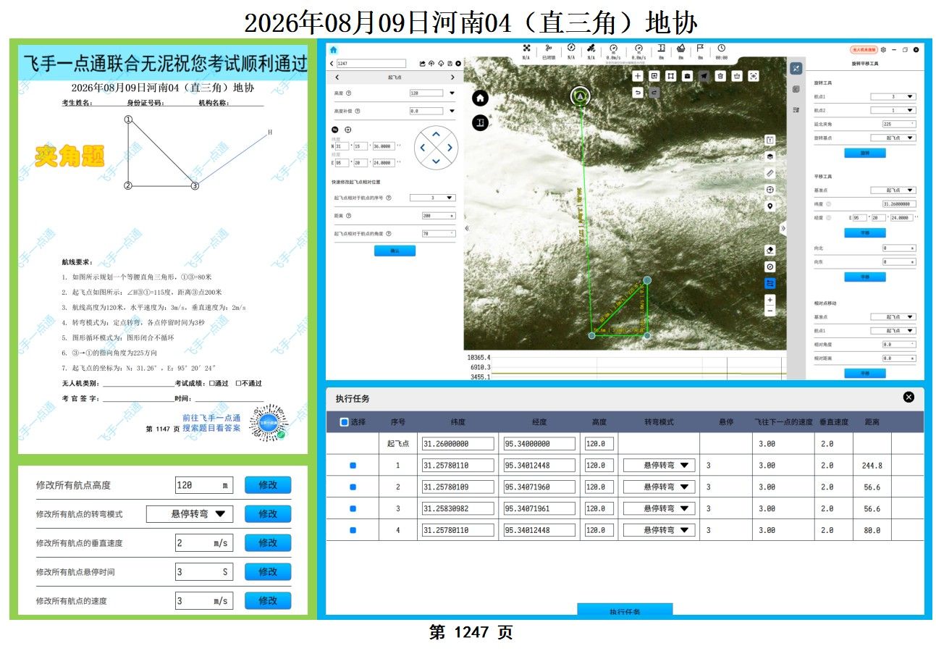Viewport: 936px width, 651px height.
Task: Toggle checkbox for waypoint row 2
Action: (353, 487)
